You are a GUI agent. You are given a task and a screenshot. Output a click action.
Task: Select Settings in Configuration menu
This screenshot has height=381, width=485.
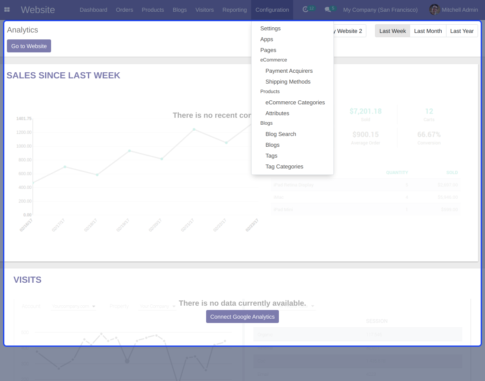(x=293, y=29)
